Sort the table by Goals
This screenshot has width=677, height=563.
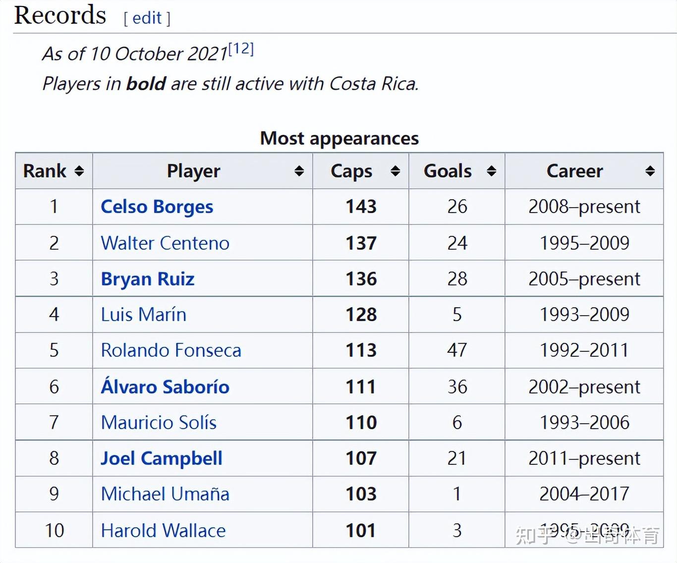(491, 171)
